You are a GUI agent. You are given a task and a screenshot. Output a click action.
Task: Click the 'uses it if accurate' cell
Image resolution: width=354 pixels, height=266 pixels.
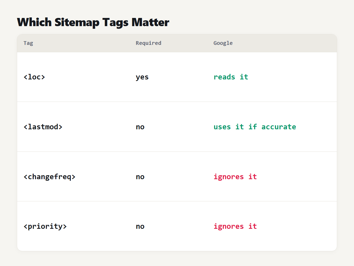click(x=255, y=127)
